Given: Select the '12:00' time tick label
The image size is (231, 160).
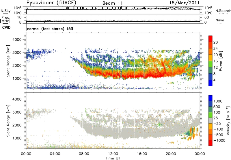Looking at the screenshot, I should coord(113,154).
